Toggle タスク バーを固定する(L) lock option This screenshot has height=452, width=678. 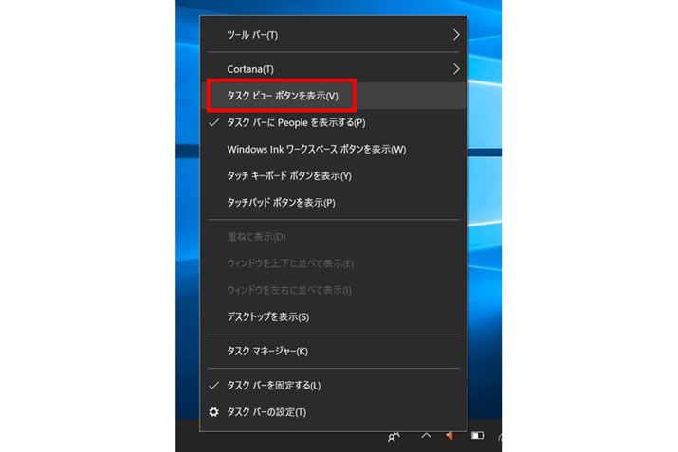coord(334,386)
